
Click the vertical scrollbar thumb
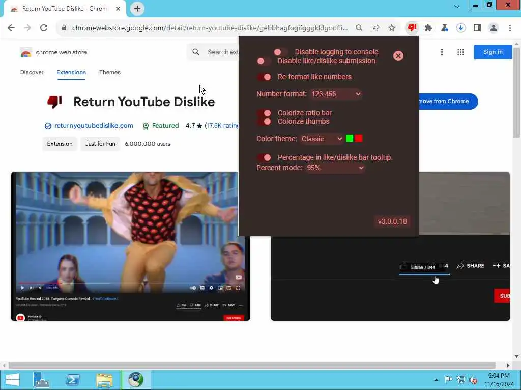tap(516, 93)
